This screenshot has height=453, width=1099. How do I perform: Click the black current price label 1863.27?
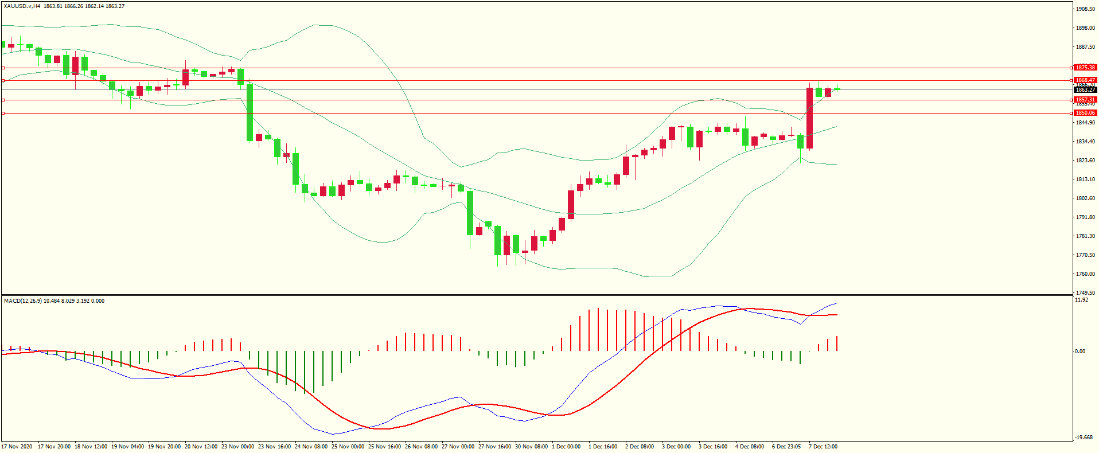point(1085,90)
